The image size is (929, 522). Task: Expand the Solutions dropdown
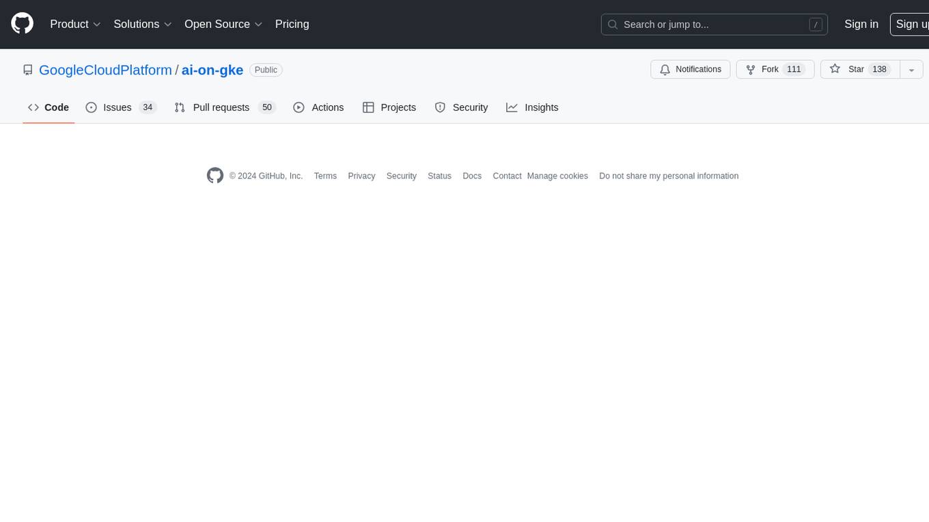tap(142, 24)
